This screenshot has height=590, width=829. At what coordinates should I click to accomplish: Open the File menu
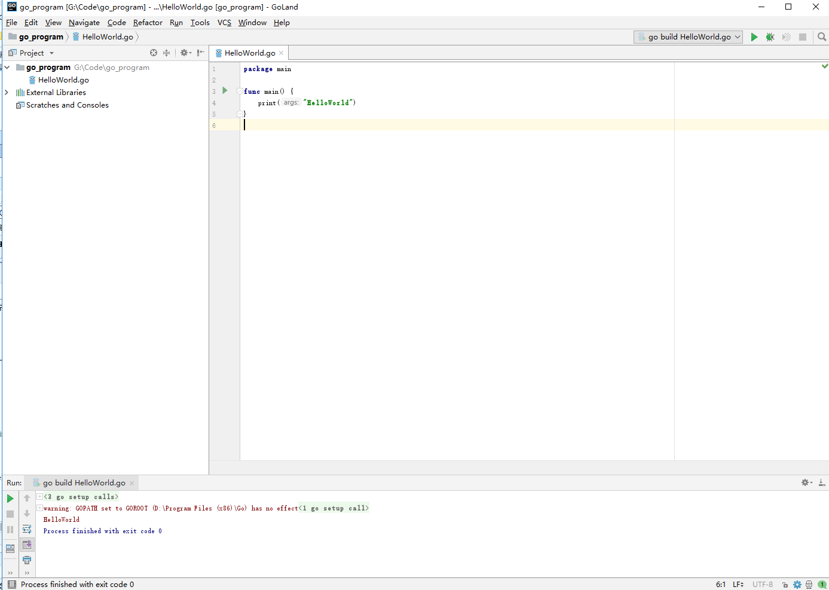11,23
